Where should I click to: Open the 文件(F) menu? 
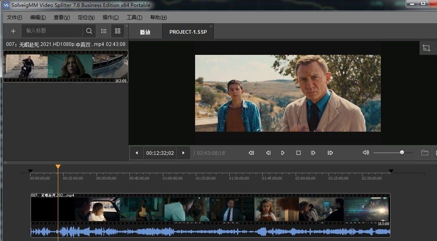pos(14,17)
